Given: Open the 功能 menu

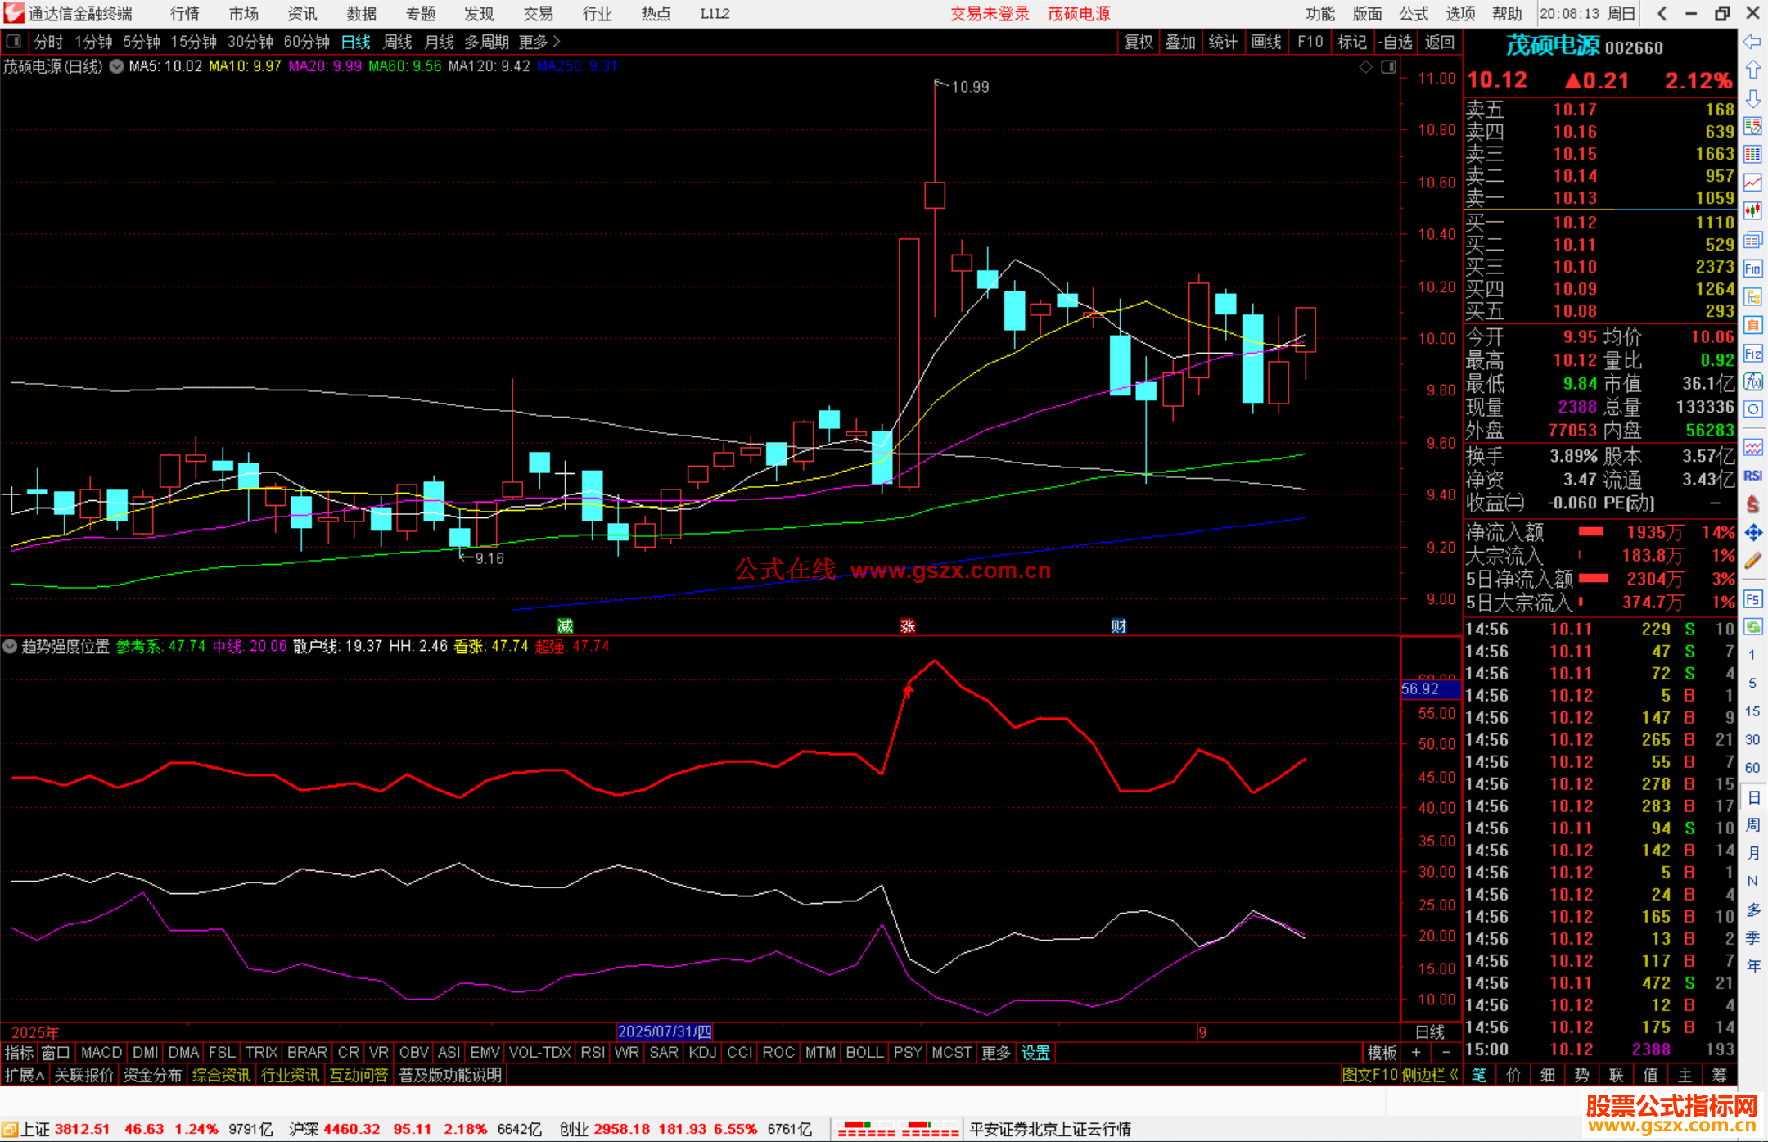Looking at the screenshot, I should pos(1320,14).
